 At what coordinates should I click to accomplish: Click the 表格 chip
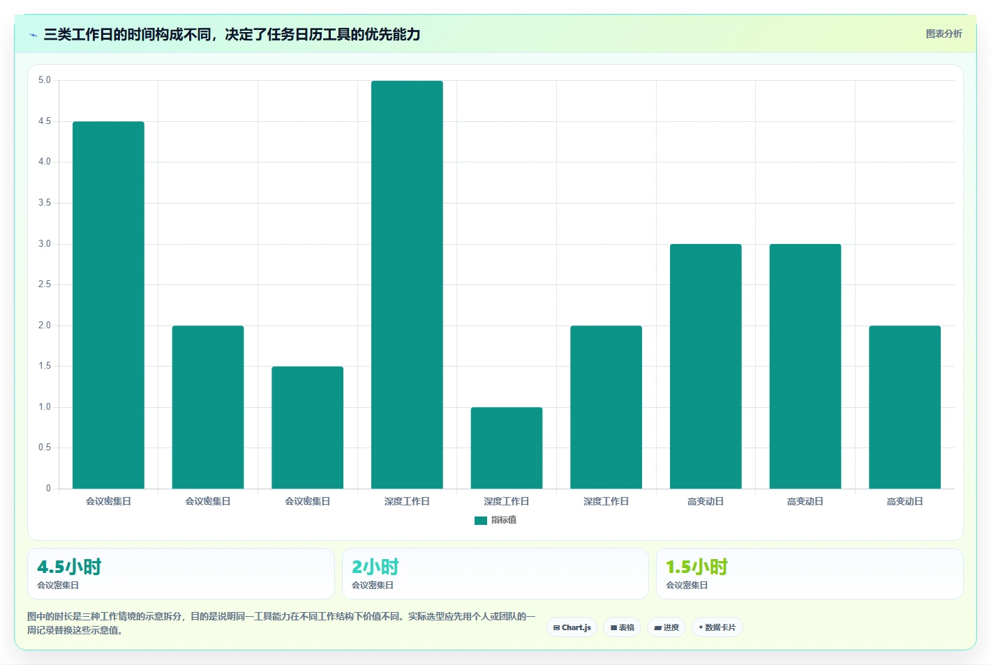pos(622,627)
